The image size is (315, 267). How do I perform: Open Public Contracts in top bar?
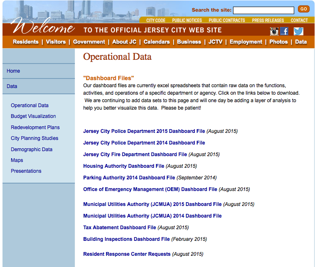tap(227, 20)
